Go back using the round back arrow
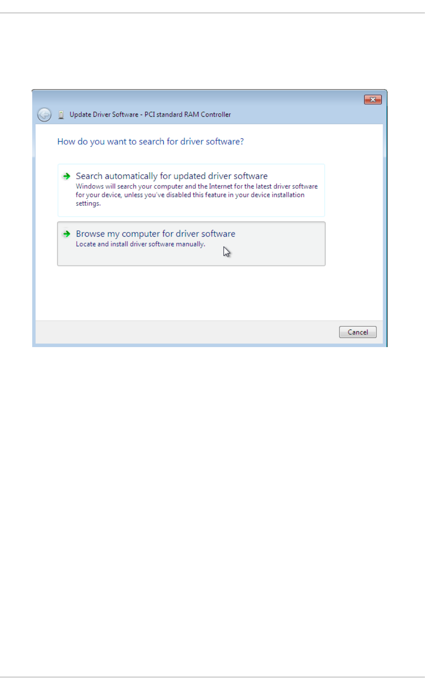425x690 pixels. tap(44, 115)
